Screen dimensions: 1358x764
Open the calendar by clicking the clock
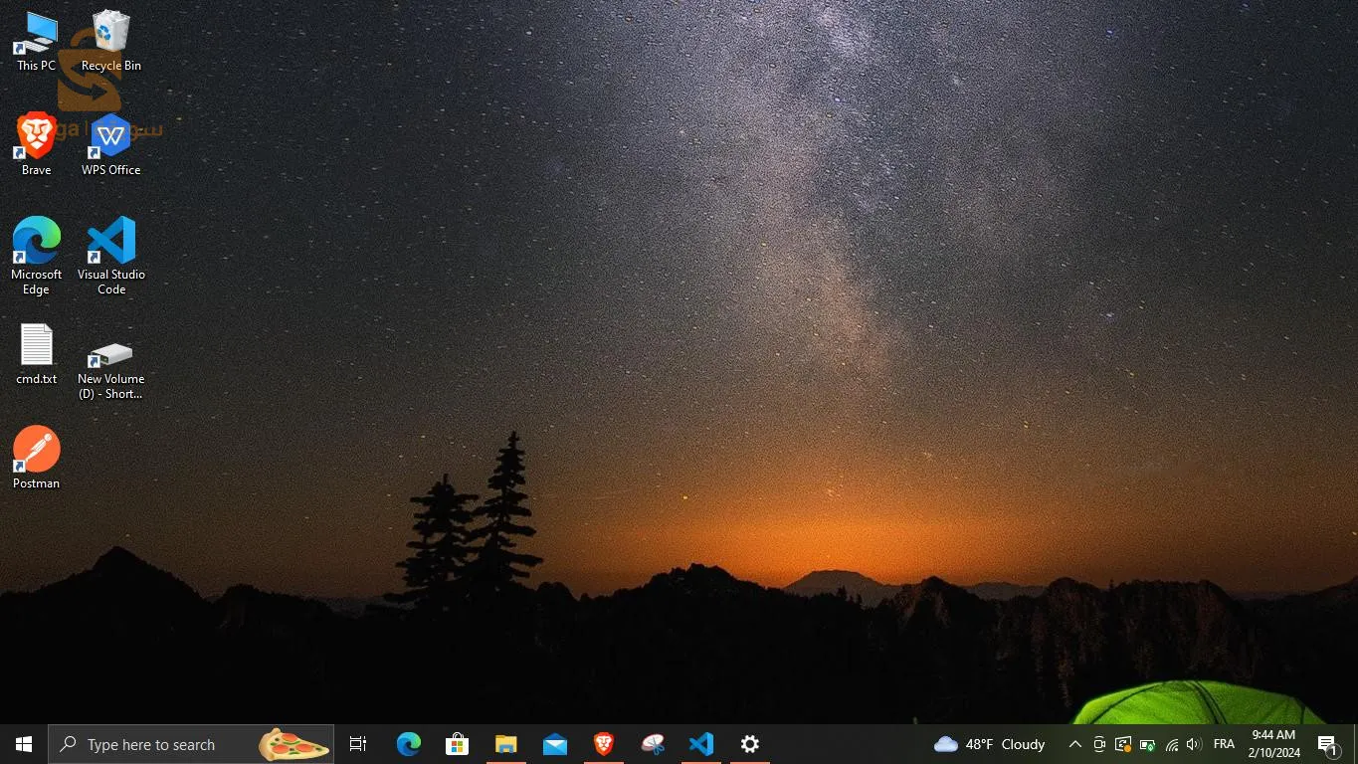click(1273, 743)
